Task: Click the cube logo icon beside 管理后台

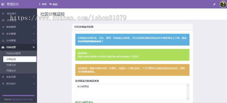Action: tap(3, 4)
